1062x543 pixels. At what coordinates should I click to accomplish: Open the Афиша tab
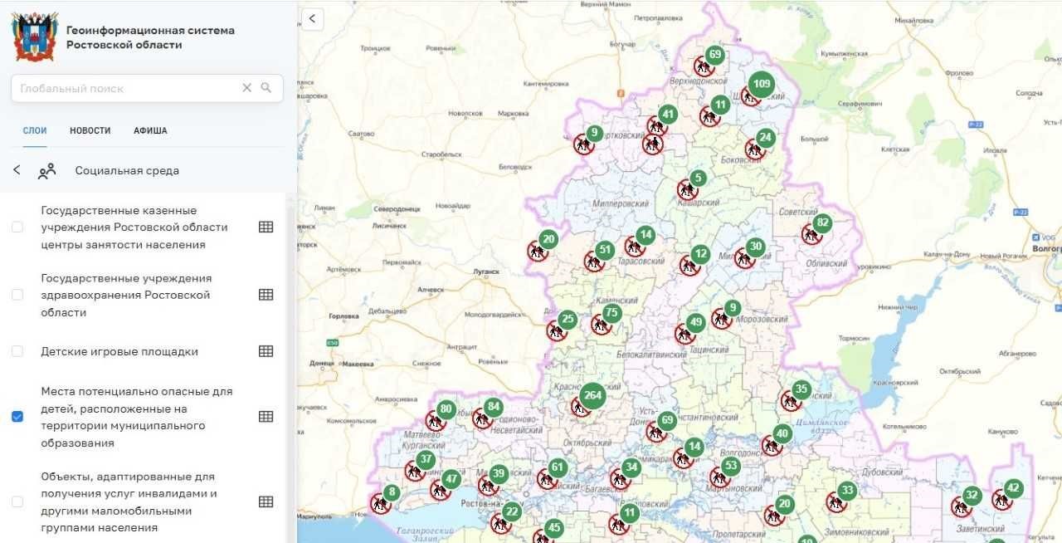(150, 130)
